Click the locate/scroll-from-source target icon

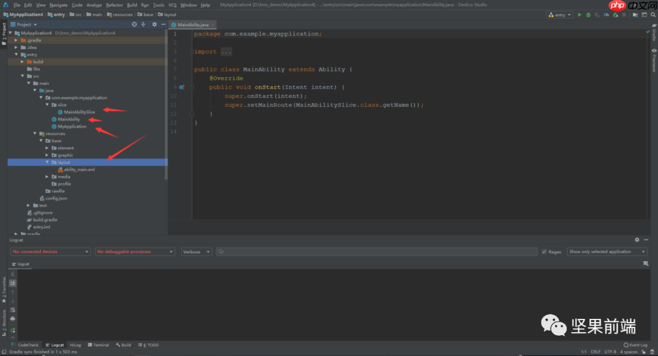[x=133, y=24]
